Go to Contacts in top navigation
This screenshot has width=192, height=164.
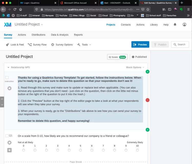coord(126,25)
